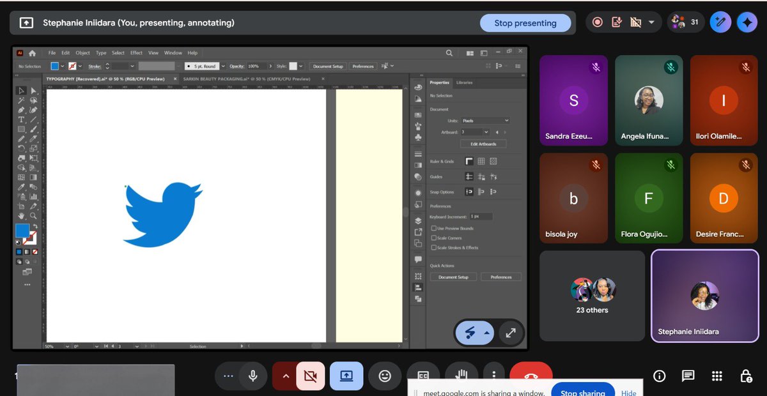Click Document Setup in Quick Actions

tap(453, 277)
